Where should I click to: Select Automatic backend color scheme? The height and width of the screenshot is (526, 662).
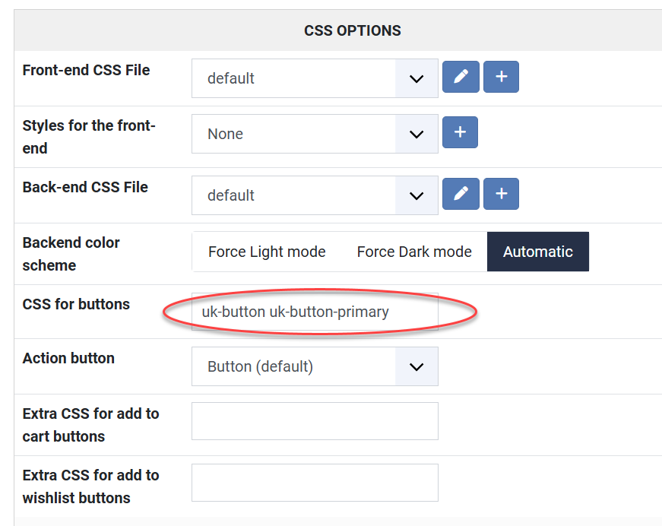tap(538, 252)
